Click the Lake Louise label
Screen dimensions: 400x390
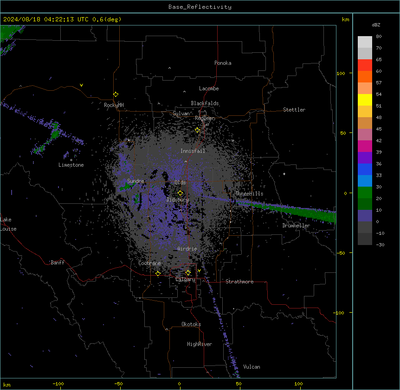pos(8,224)
